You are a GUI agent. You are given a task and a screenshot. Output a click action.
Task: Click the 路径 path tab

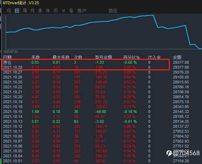tap(113, 11)
